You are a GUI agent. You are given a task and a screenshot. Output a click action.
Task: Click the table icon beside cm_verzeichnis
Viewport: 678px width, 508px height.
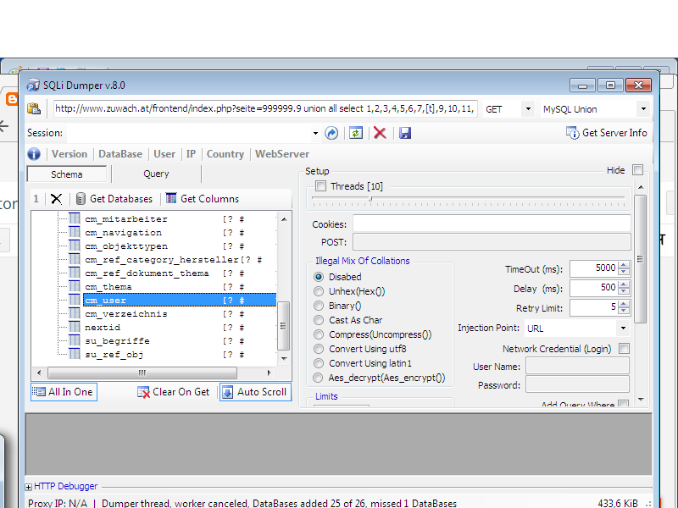click(75, 313)
